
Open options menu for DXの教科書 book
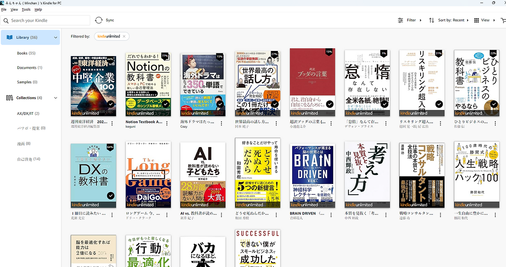tap(112, 215)
